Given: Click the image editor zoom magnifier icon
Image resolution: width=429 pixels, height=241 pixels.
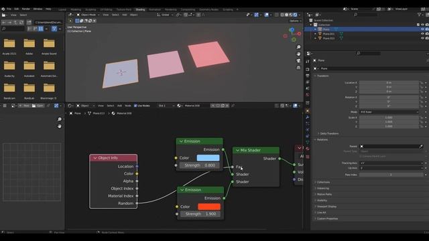Looking at the screenshot, I should click(x=60, y=119).
